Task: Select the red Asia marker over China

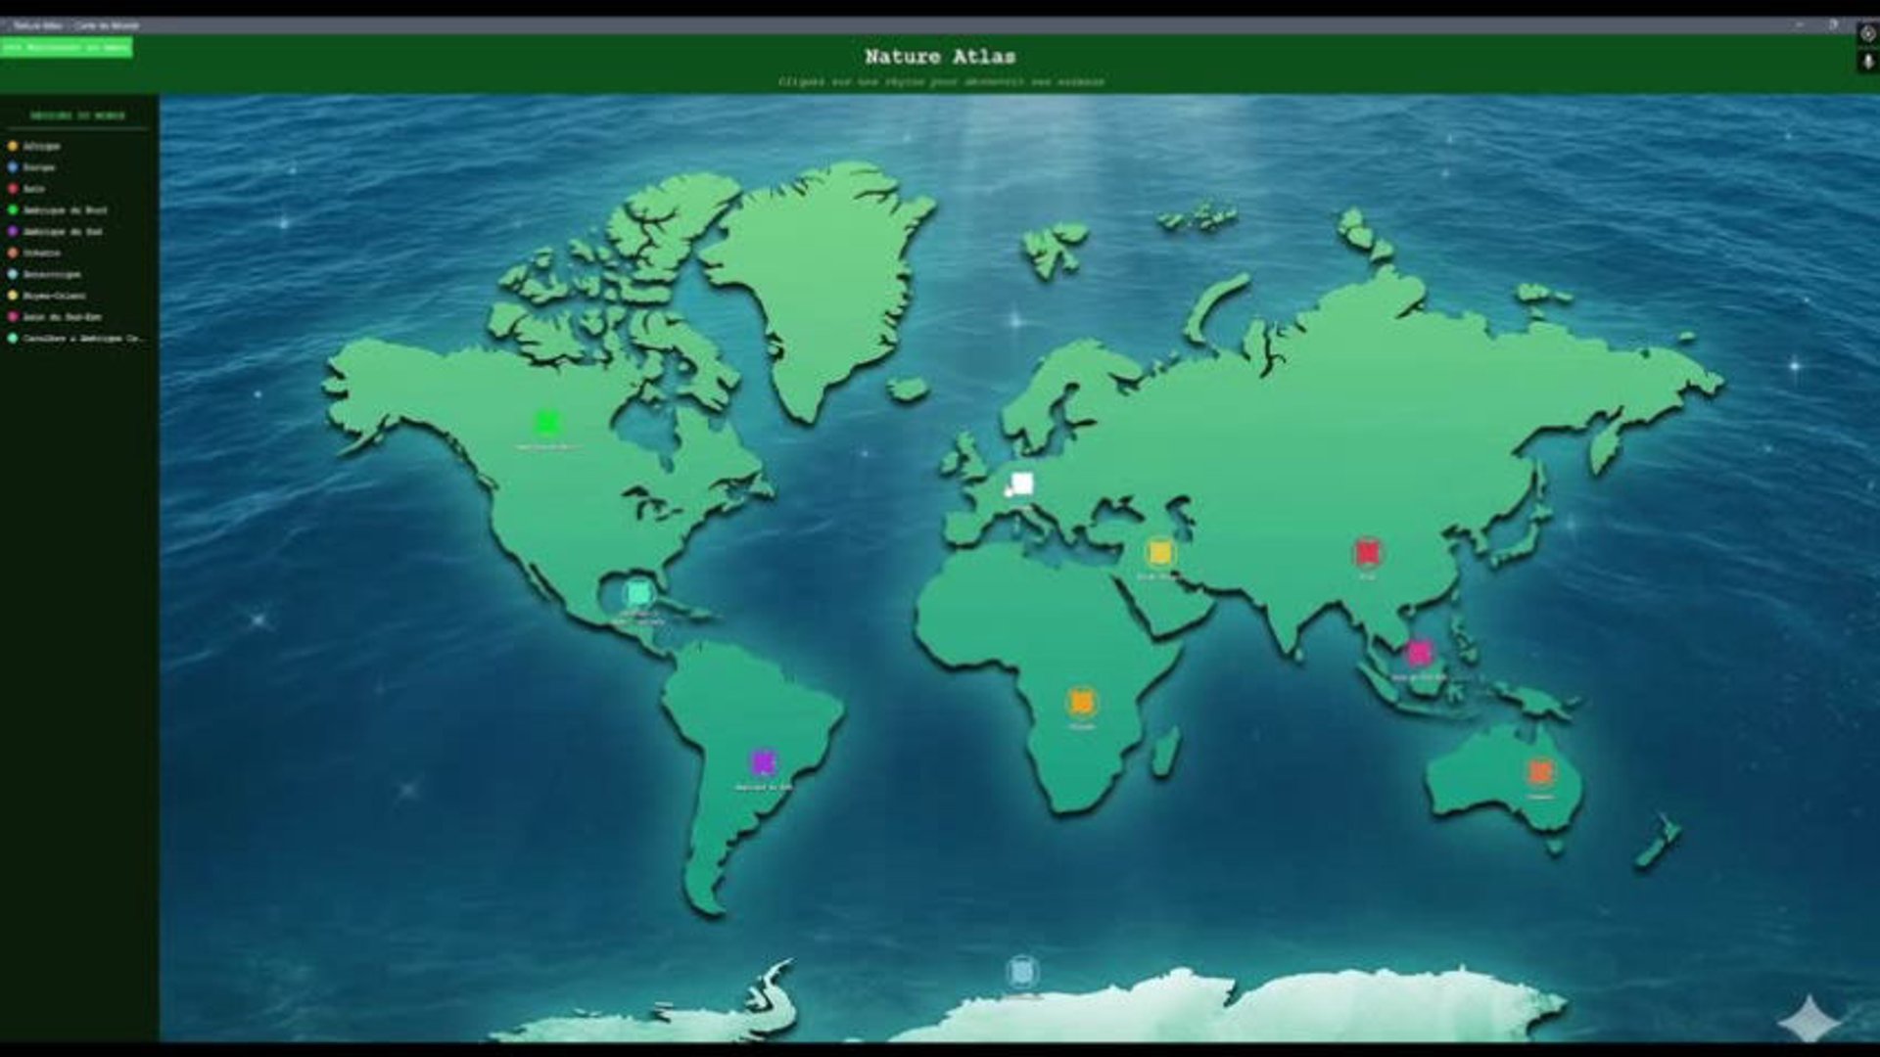Action: (x=1367, y=553)
